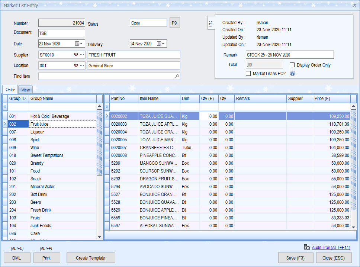Click the Market List as PO help icon
360x267 pixels.
point(292,74)
